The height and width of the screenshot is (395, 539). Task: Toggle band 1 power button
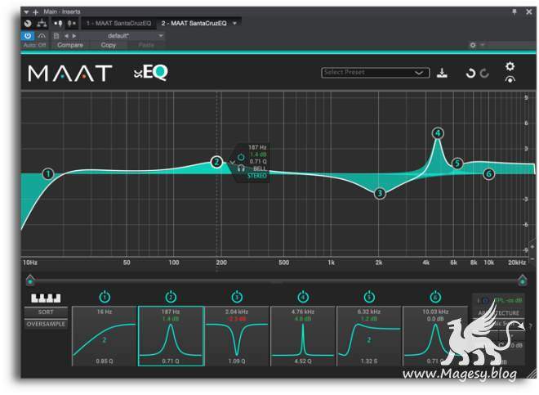tap(105, 297)
